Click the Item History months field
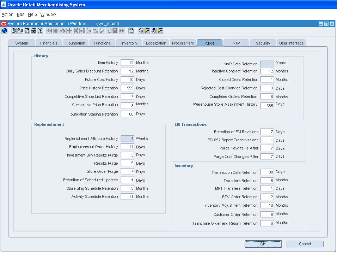The width and height of the screenshot is (337, 253). 128,63
